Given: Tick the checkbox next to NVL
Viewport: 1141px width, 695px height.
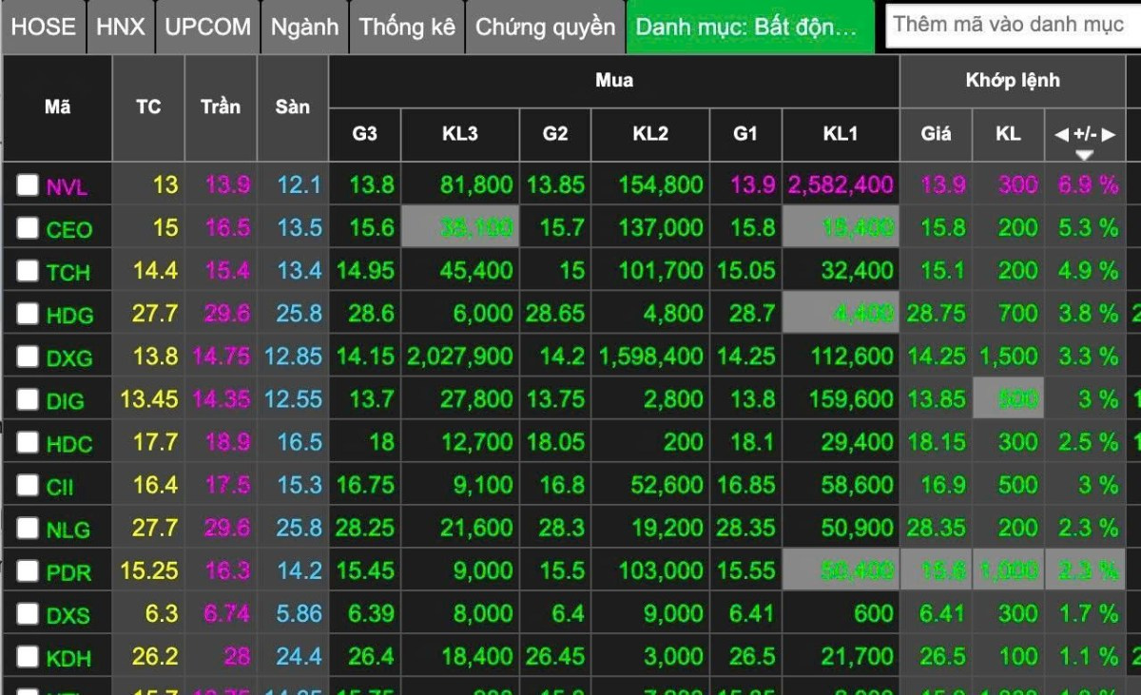Looking at the screenshot, I should (x=28, y=185).
